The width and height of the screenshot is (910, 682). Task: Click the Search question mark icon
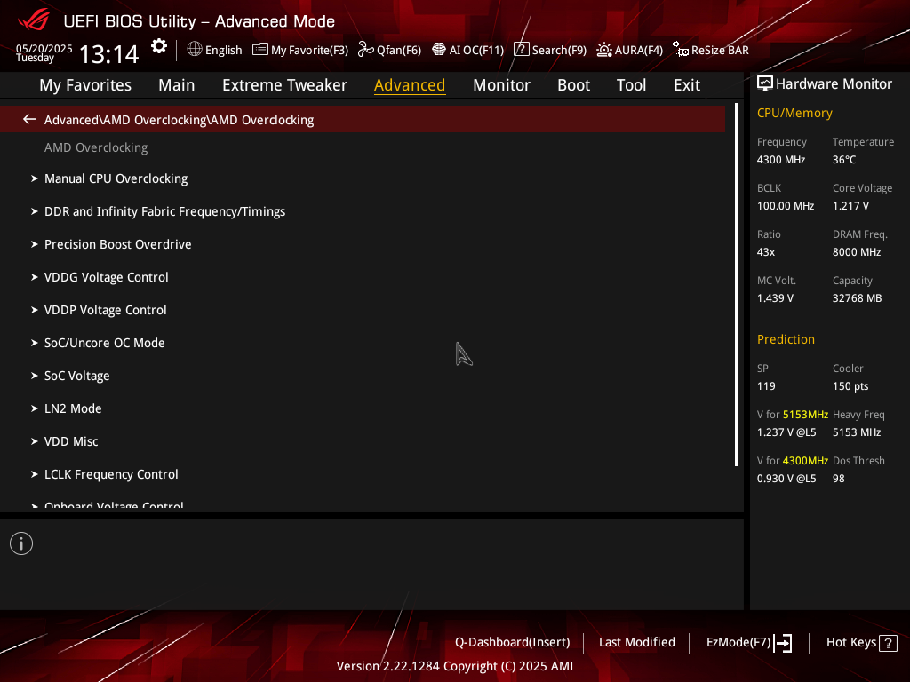(x=521, y=50)
